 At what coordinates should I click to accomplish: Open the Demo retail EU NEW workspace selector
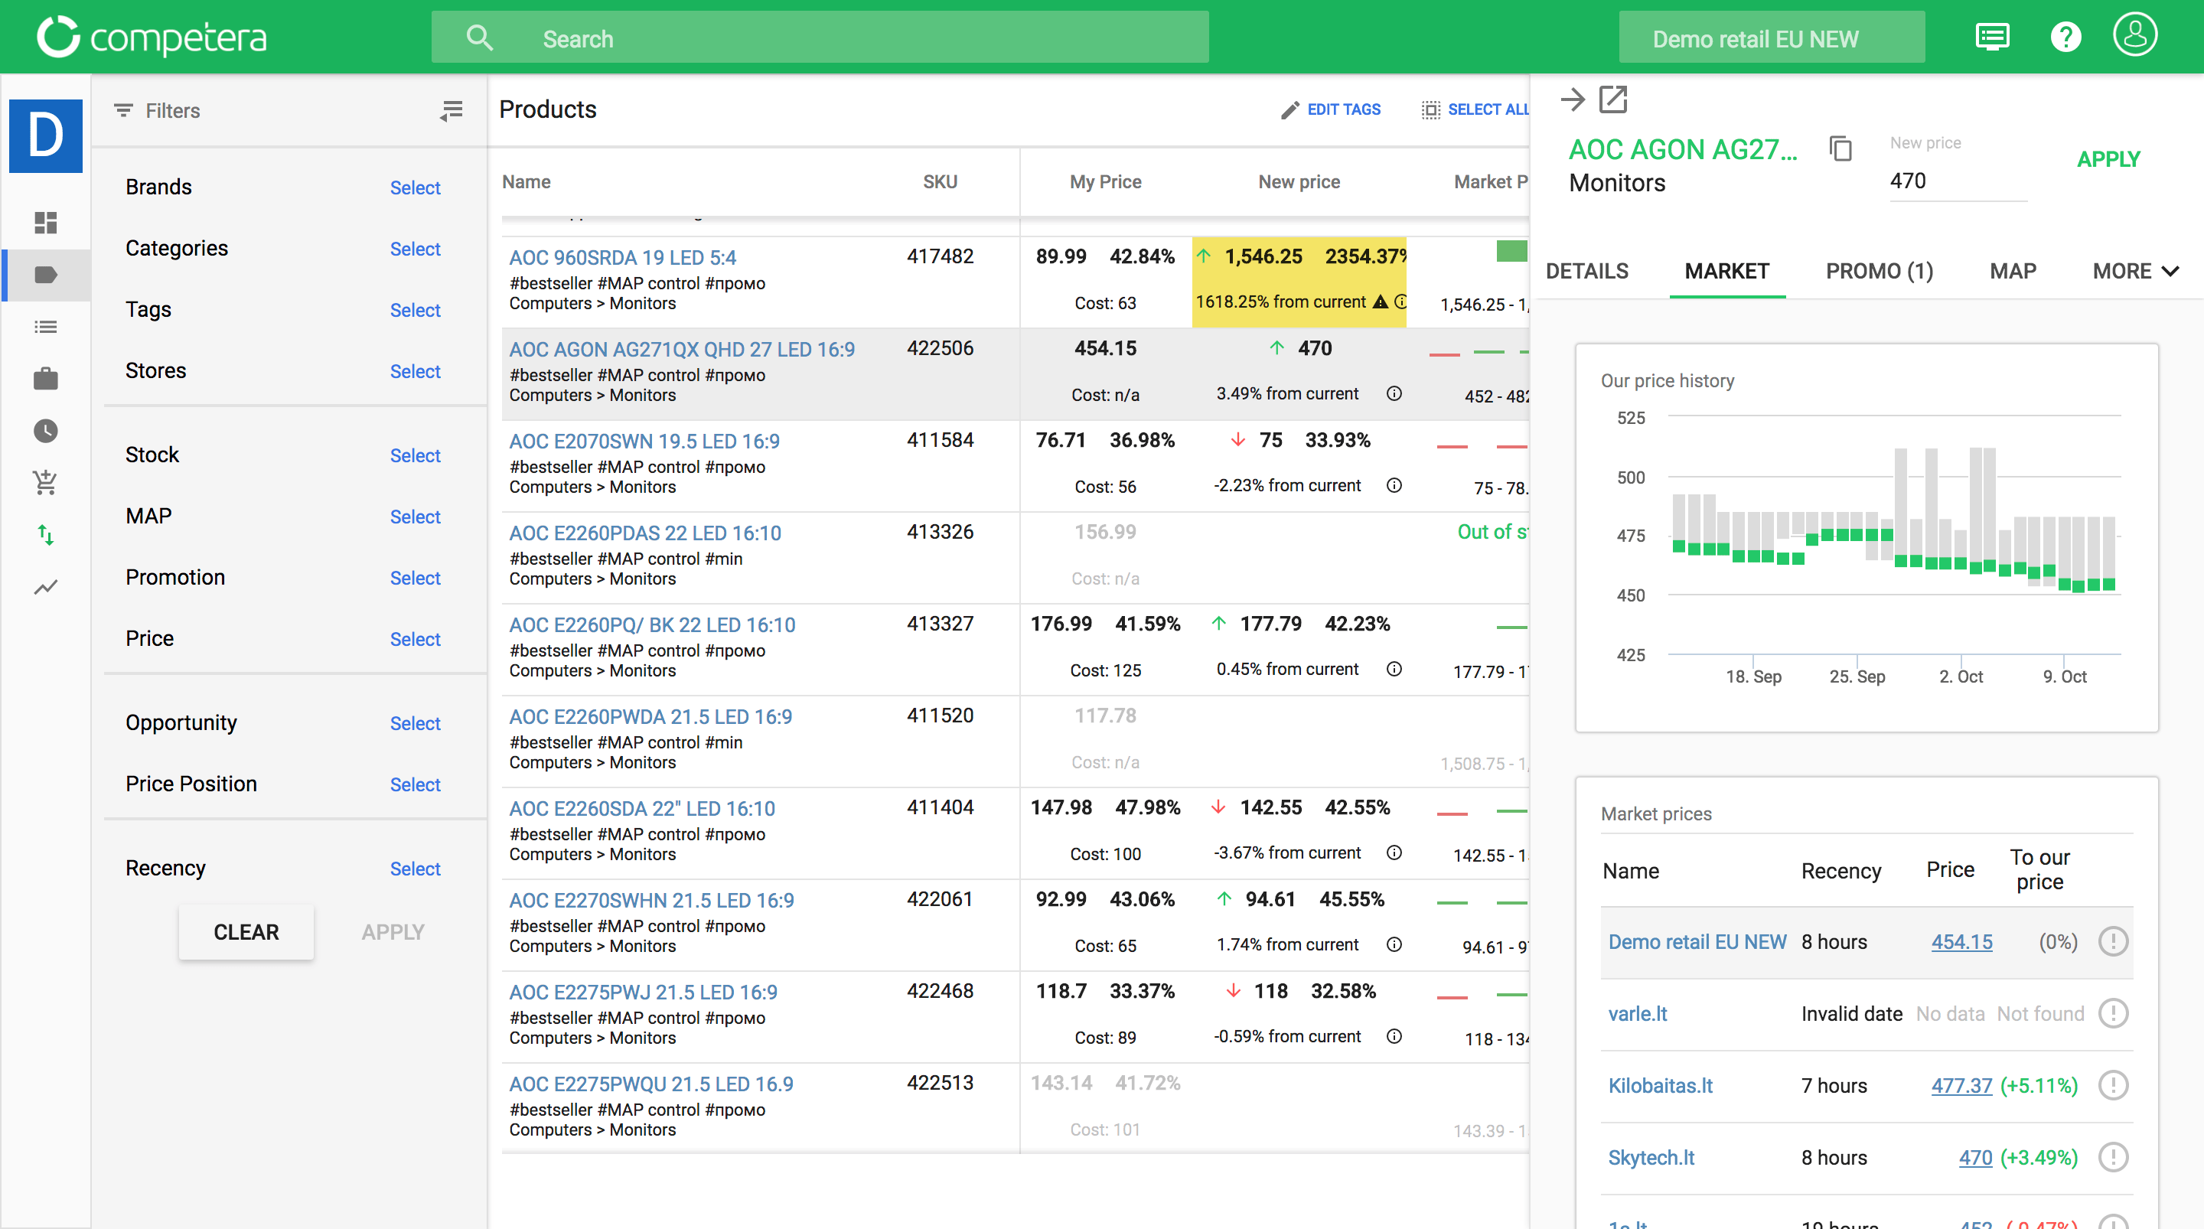pos(1771,37)
